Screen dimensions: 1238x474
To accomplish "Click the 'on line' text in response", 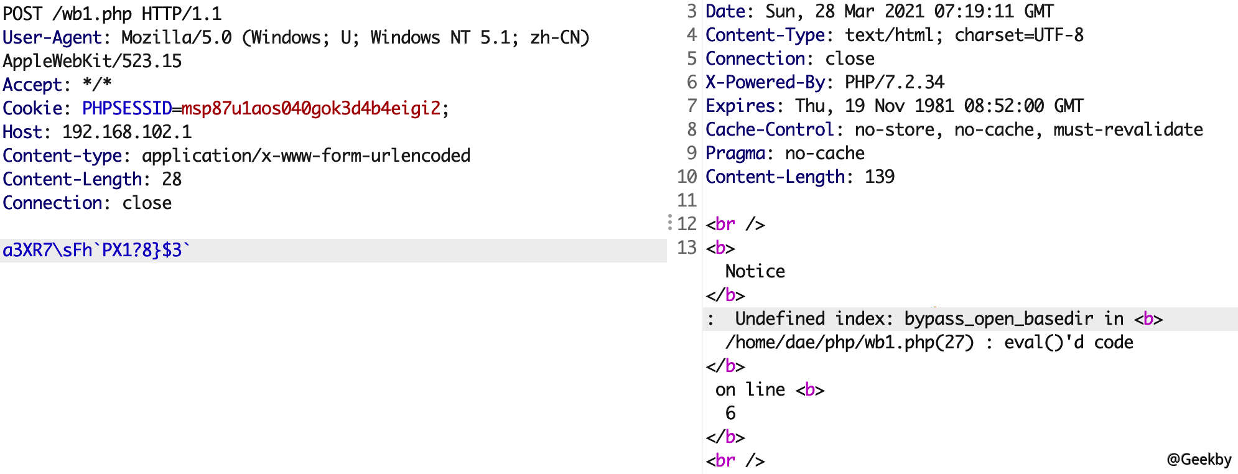I will click(750, 389).
